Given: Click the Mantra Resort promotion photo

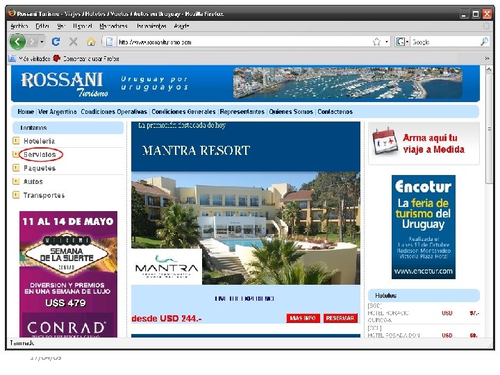Looking at the screenshot, I should pos(246,228).
